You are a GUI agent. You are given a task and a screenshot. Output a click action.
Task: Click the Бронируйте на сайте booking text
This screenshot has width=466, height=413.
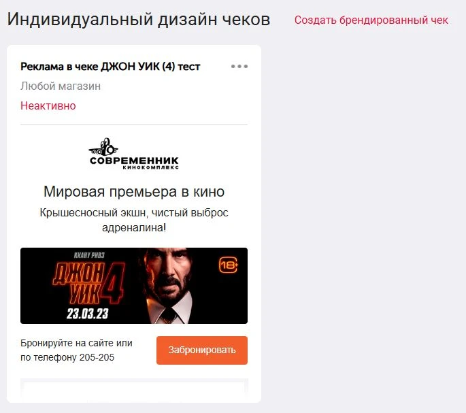tap(76, 343)
